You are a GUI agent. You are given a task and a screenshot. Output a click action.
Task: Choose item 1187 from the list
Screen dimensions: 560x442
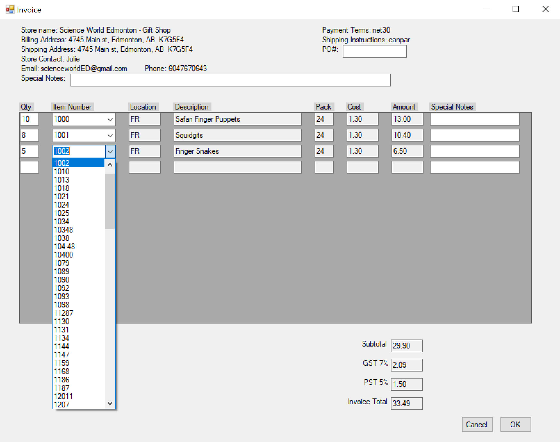point(78,388)
